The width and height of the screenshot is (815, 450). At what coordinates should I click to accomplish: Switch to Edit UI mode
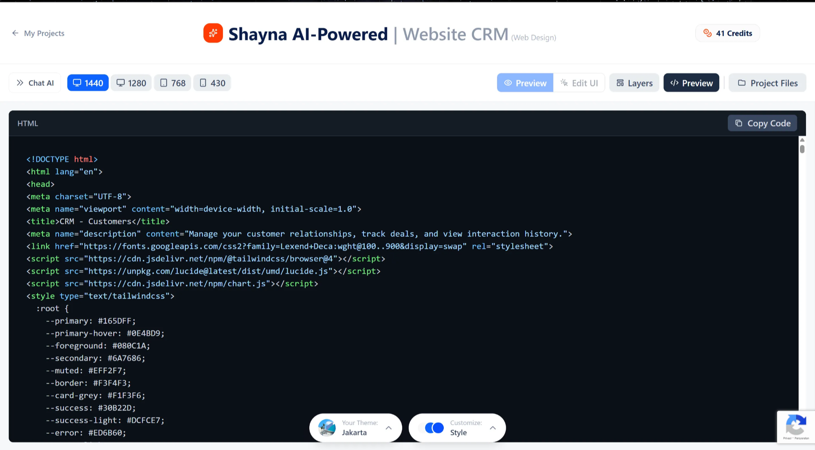[579, 83]
